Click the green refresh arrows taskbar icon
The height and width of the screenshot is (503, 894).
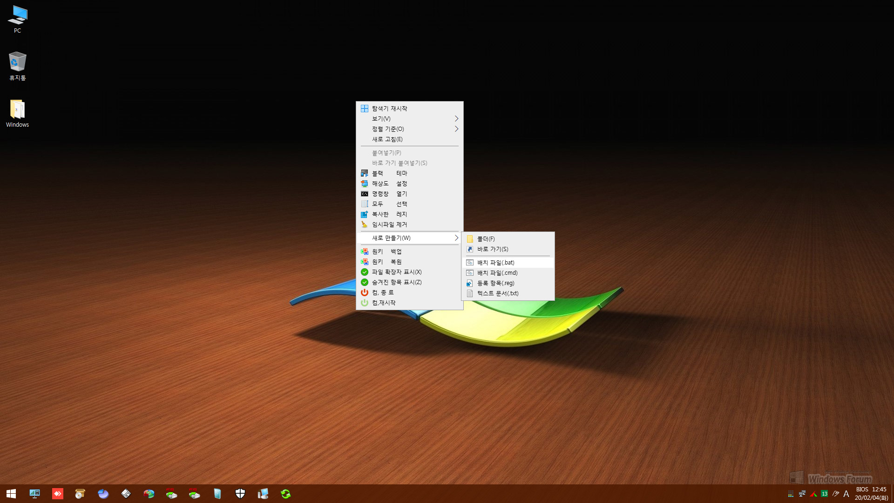pyautogui.click(x=286, y=494)
